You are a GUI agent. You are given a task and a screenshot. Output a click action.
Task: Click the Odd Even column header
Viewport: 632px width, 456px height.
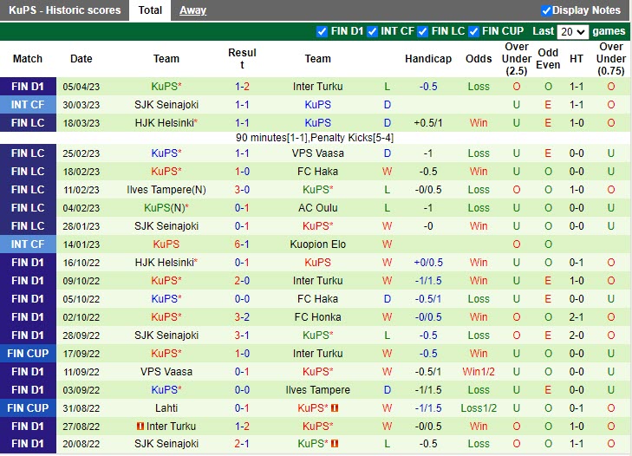(548, 59)
